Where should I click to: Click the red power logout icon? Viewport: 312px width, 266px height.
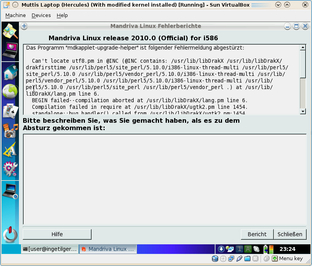10,235
